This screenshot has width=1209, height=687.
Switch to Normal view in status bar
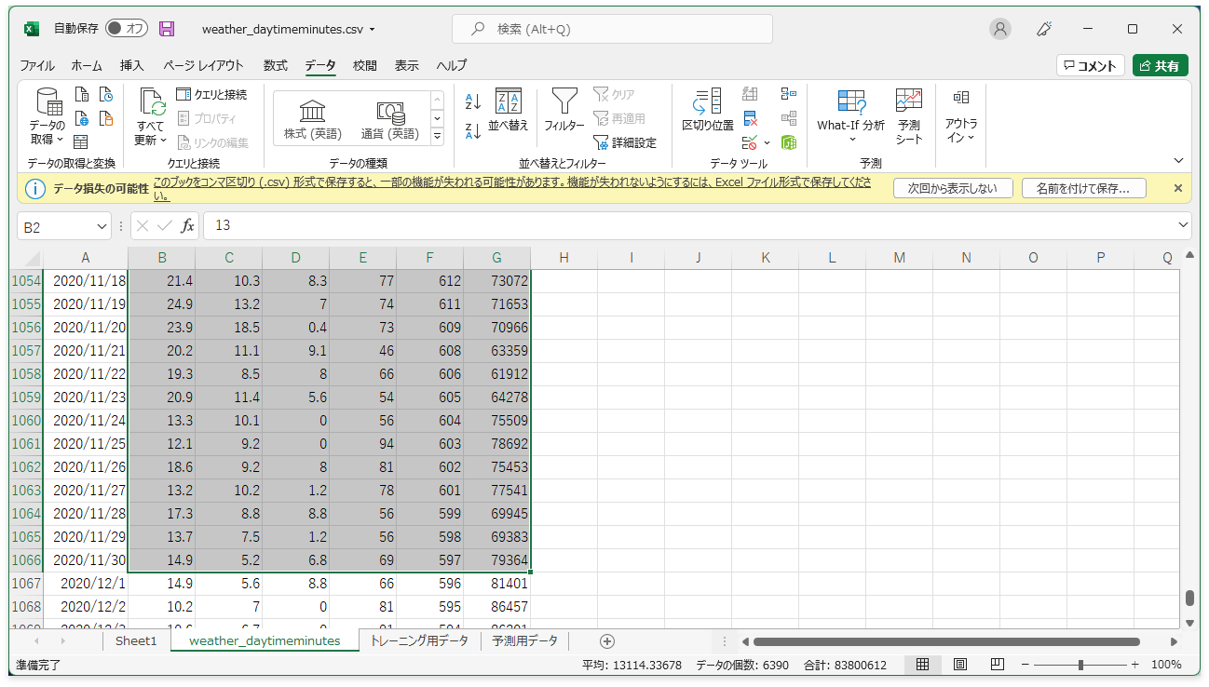click(923, 665)
